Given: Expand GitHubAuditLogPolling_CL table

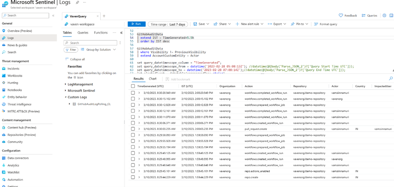Looking at the screenshot, I should point(69,104).
